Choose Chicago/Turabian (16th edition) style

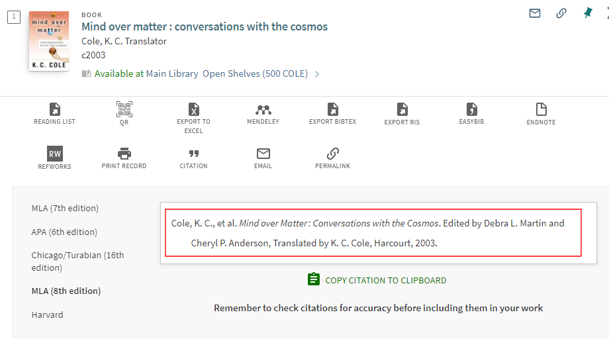point(77,261)
